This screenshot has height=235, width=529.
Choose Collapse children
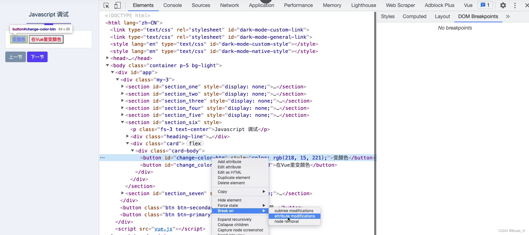coord(240,225)
